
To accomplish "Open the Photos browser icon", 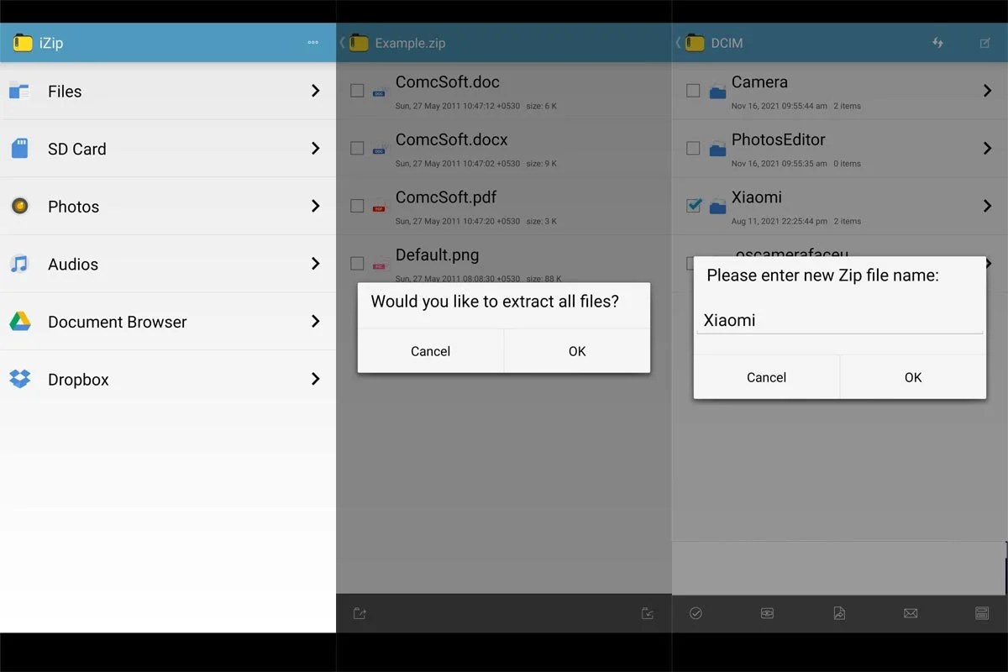I will [x=20, y=206].
